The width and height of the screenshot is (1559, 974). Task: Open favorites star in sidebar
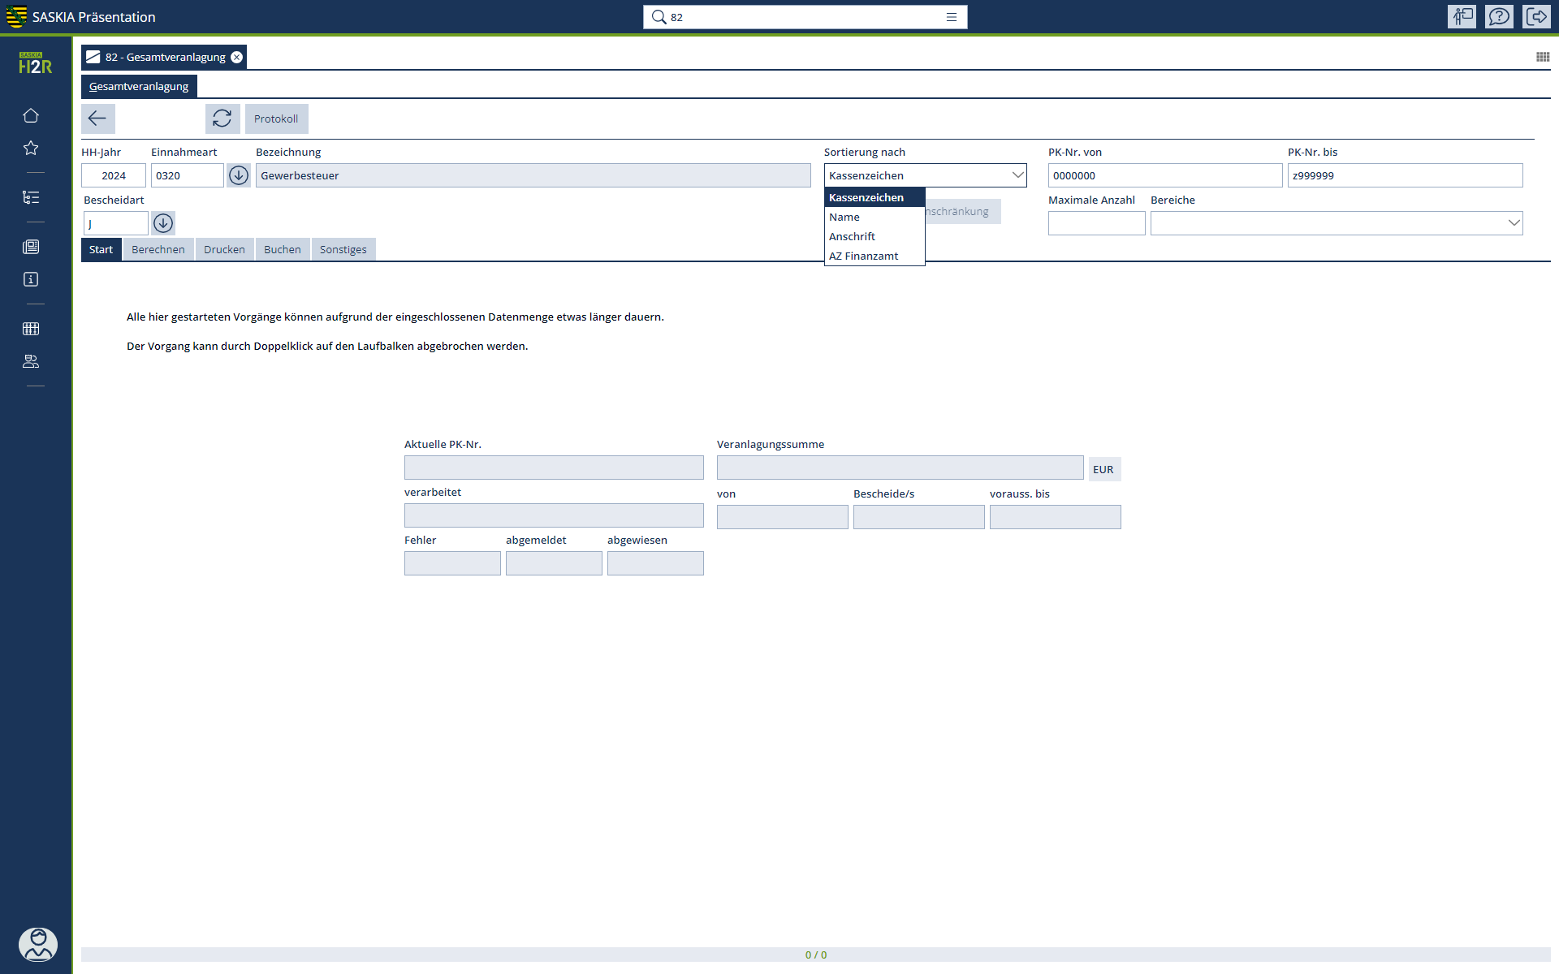(31, 148)
